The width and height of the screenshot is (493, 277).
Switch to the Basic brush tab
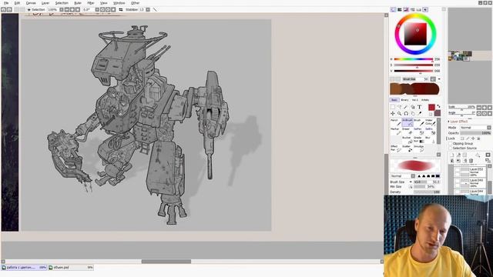[x=394, y=100]
